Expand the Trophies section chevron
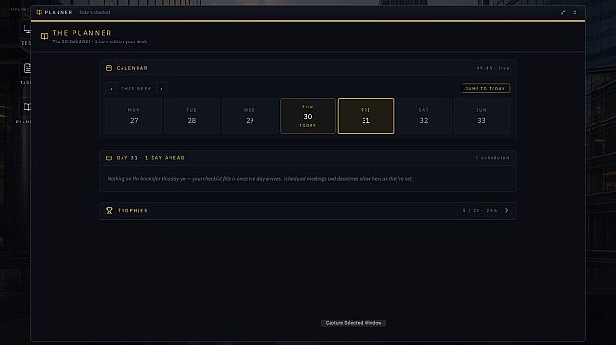The height and width of the screenshot is (345, 616). (x=507, y=210)
